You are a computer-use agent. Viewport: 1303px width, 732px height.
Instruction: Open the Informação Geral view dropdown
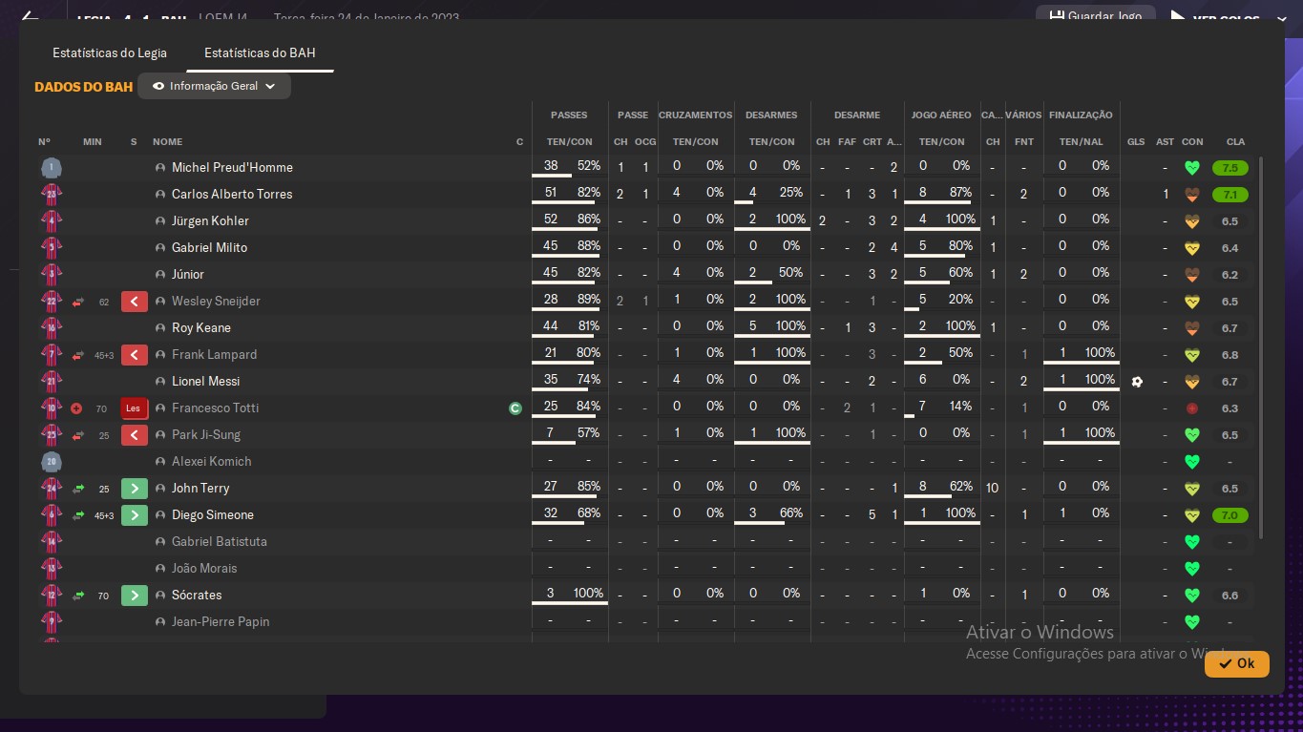coord(214,86)
